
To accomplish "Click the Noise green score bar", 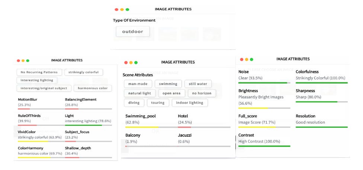I will [x=263, y=83].
